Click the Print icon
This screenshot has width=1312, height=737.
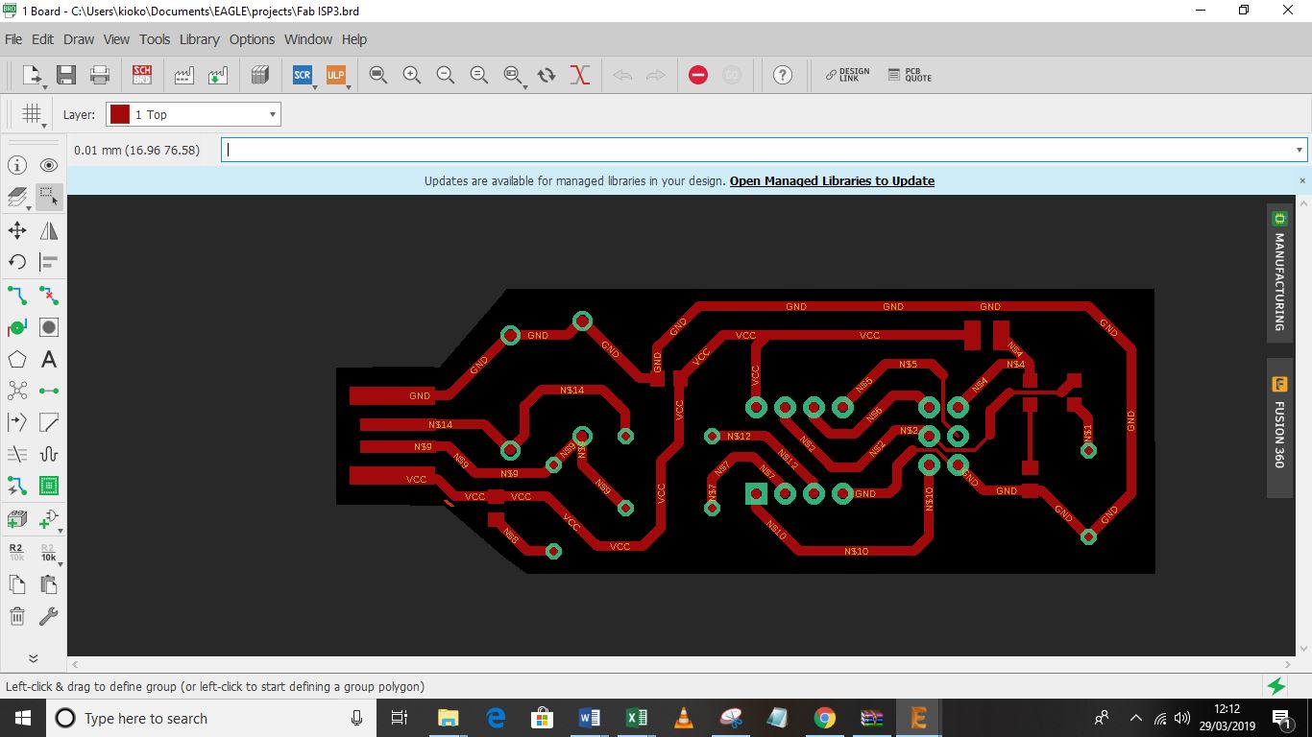(x=99, y=75)
